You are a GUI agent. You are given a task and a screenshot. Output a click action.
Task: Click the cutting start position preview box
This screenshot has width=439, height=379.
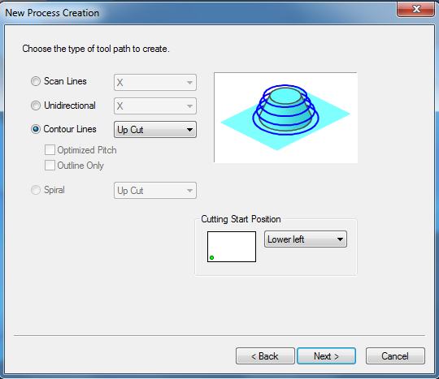(232, 247)
